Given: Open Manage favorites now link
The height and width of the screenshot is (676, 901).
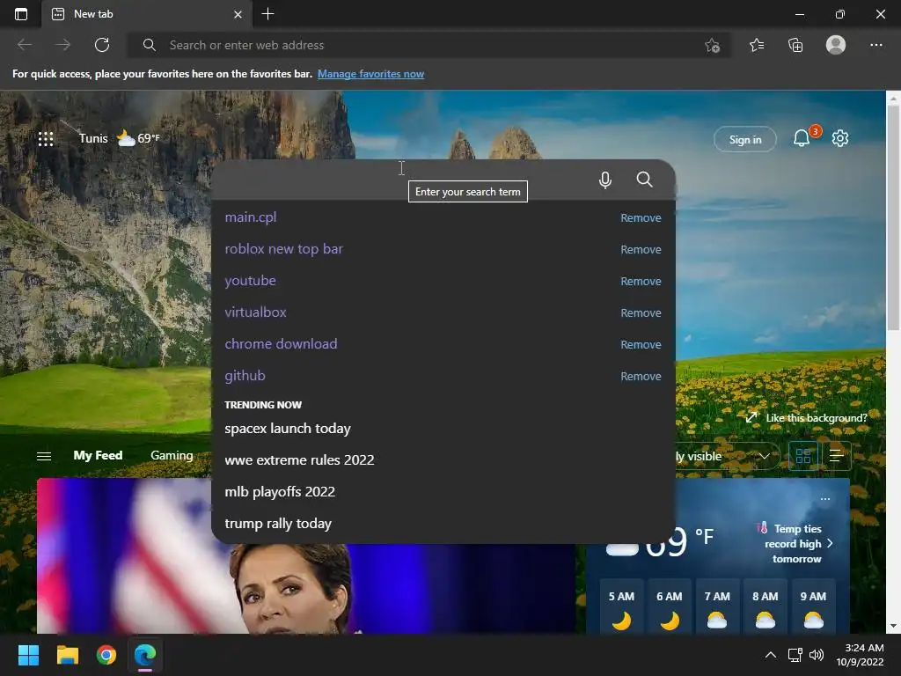Looking at the screenshot, I should click(370, 74).
